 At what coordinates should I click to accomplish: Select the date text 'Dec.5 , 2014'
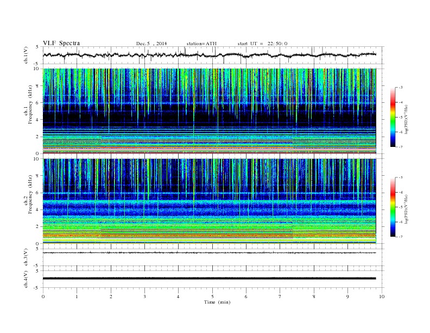point(151,44)
